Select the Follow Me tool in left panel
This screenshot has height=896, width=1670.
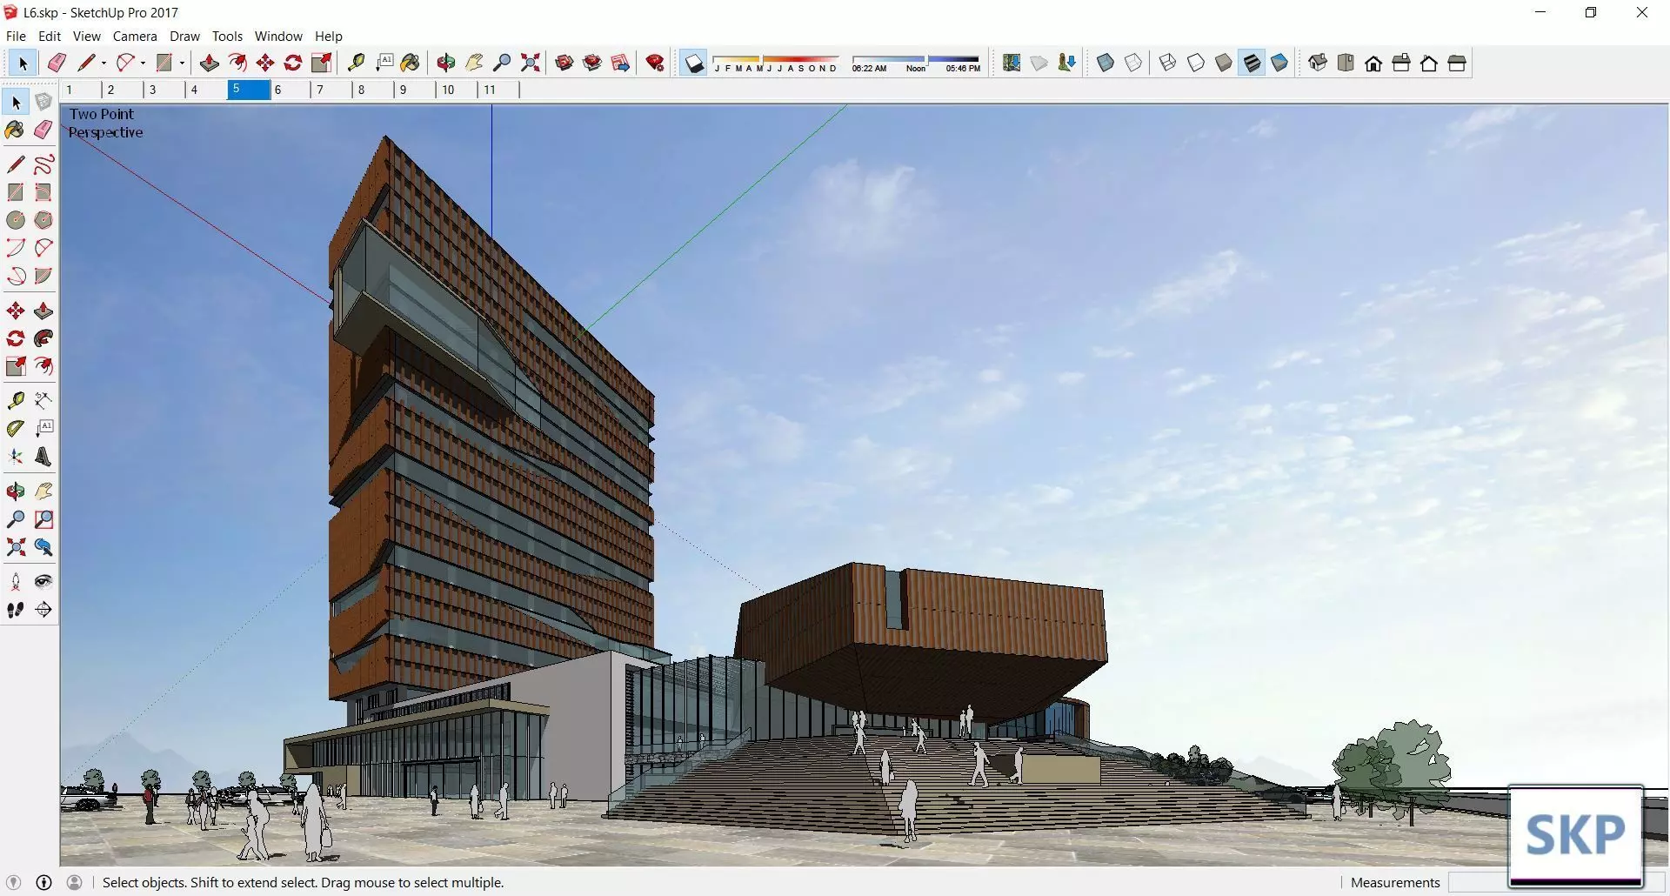click(43, 338)
